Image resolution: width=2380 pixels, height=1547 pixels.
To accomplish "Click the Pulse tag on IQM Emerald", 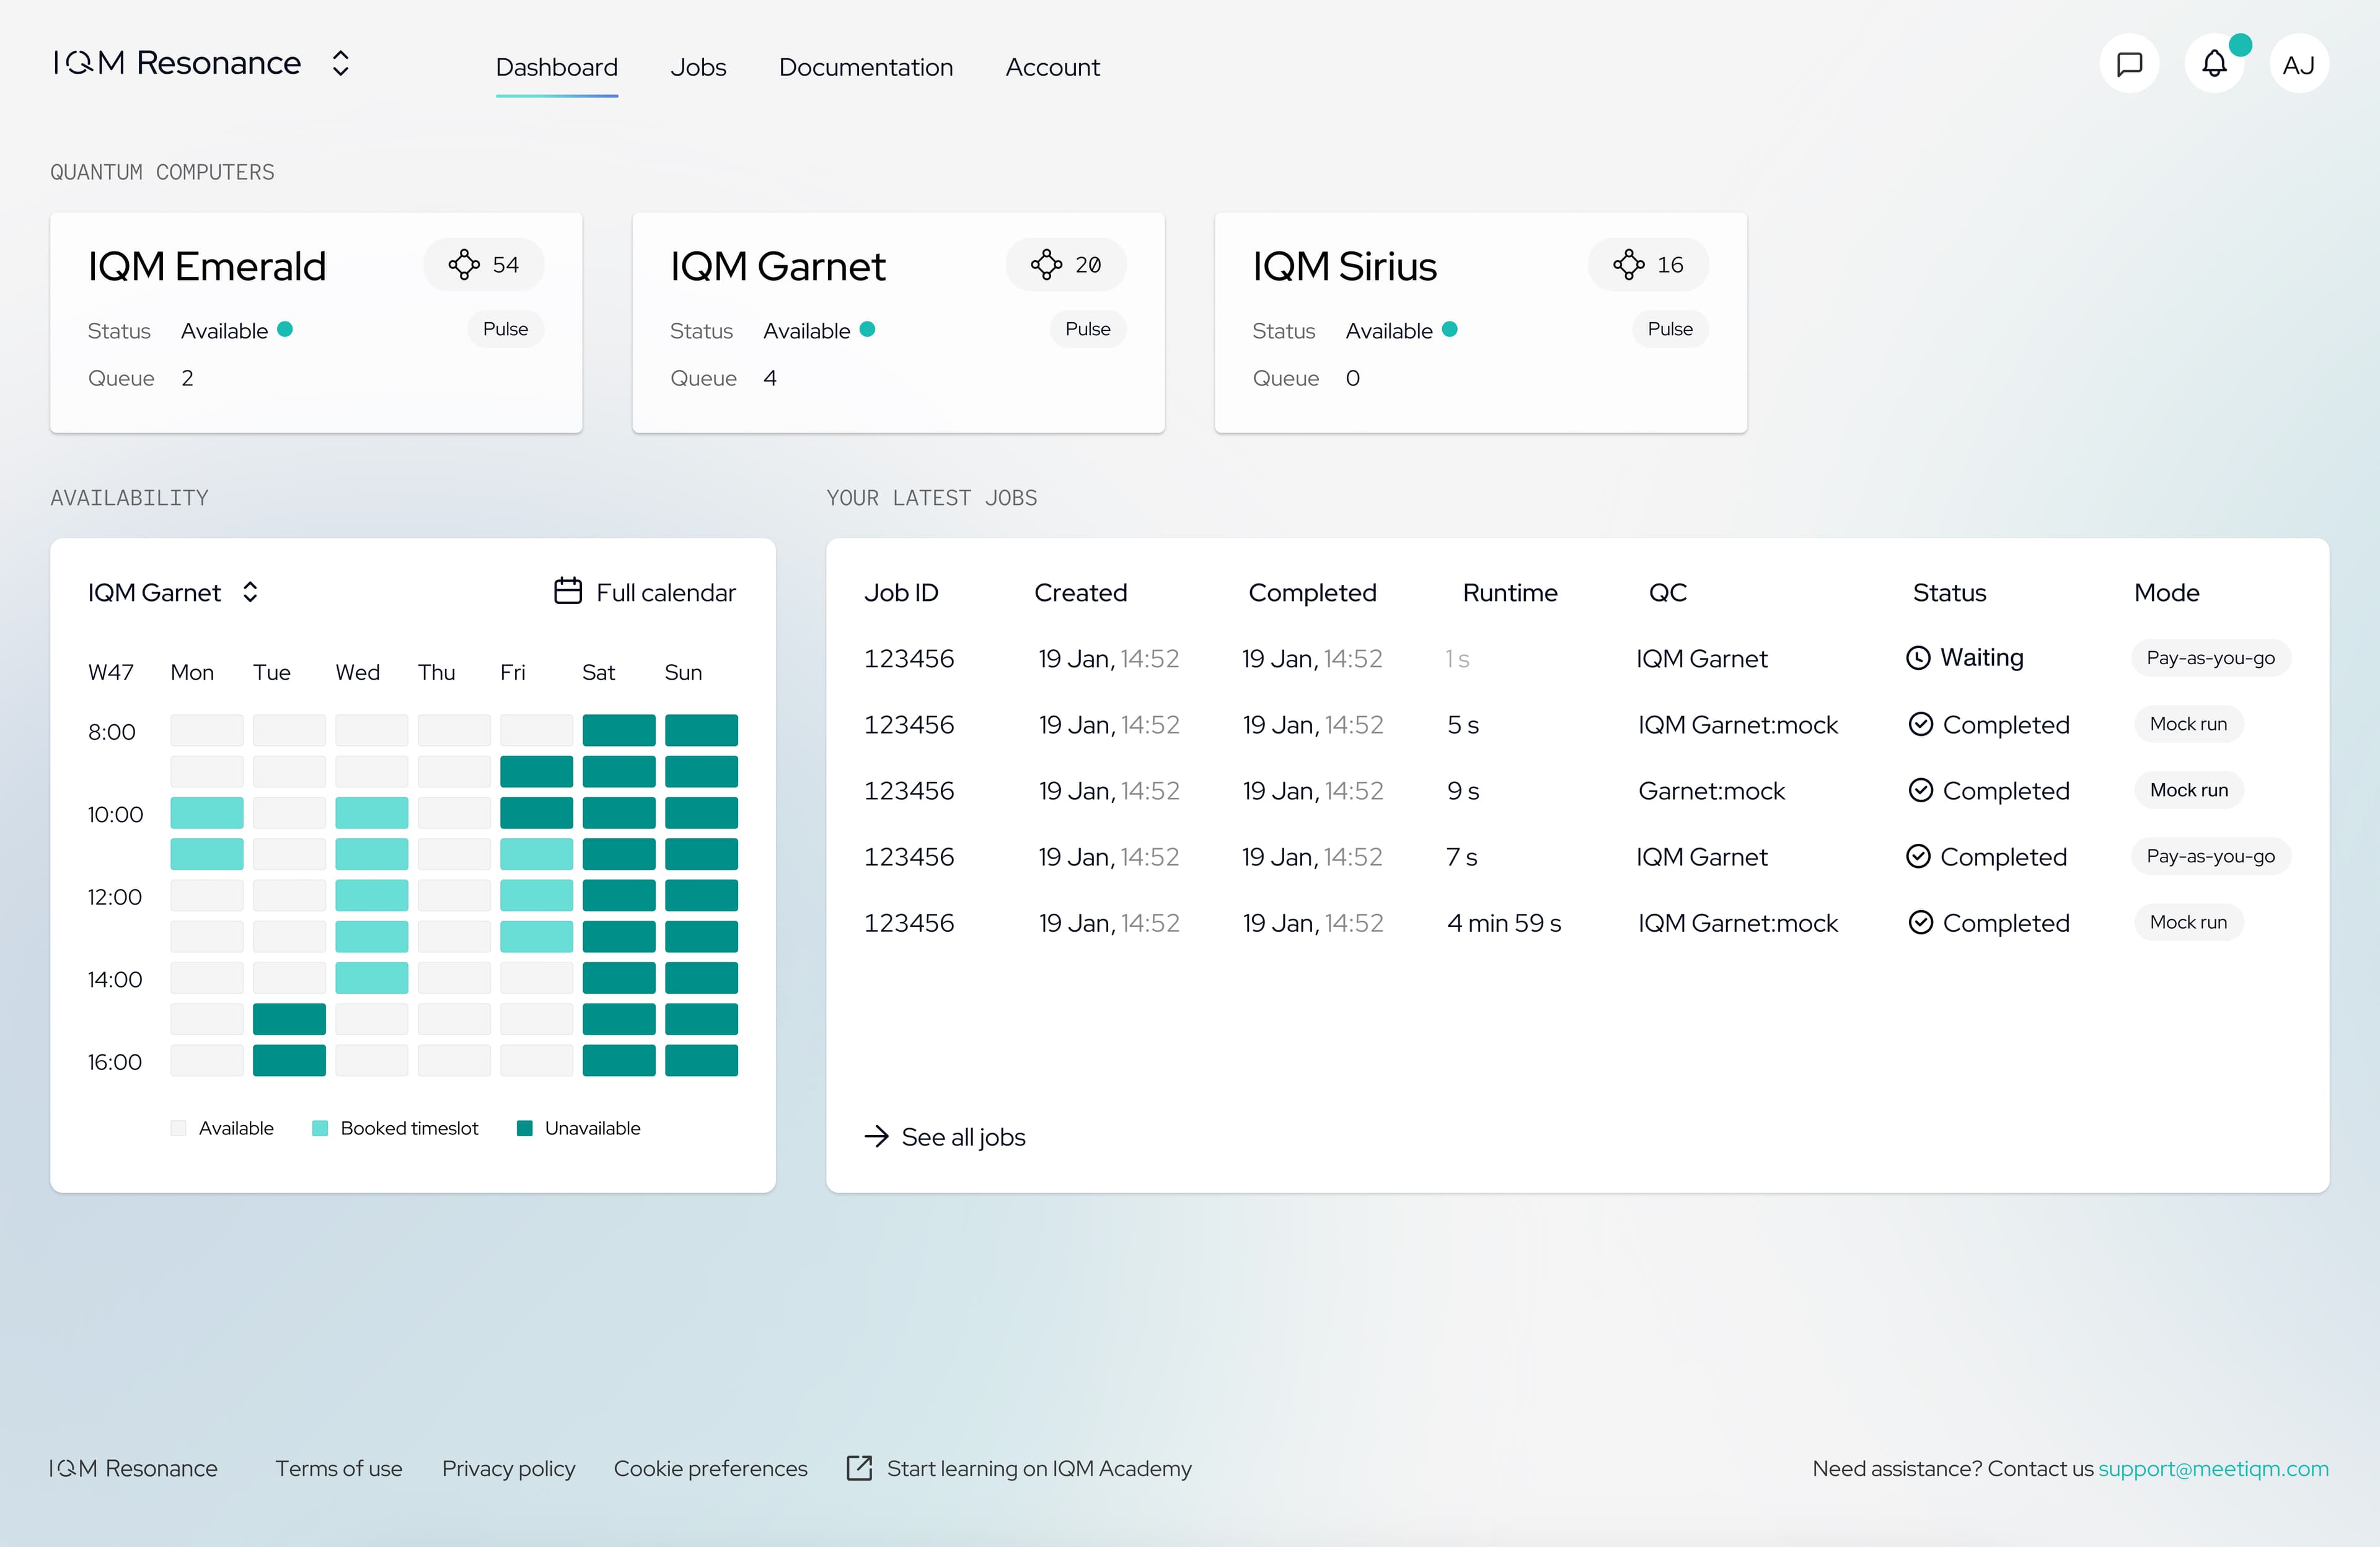I will [505, 329].
